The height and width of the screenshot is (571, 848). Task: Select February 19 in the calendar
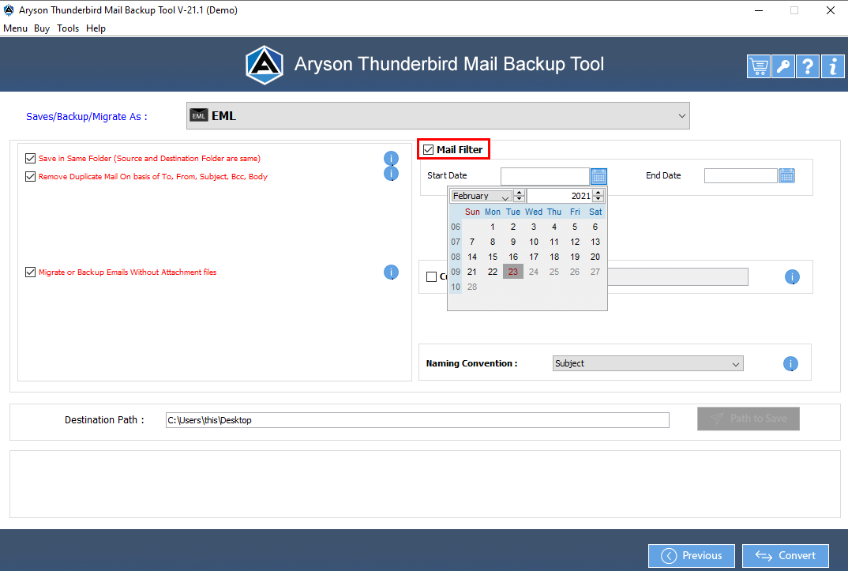[x=575, y=257]
